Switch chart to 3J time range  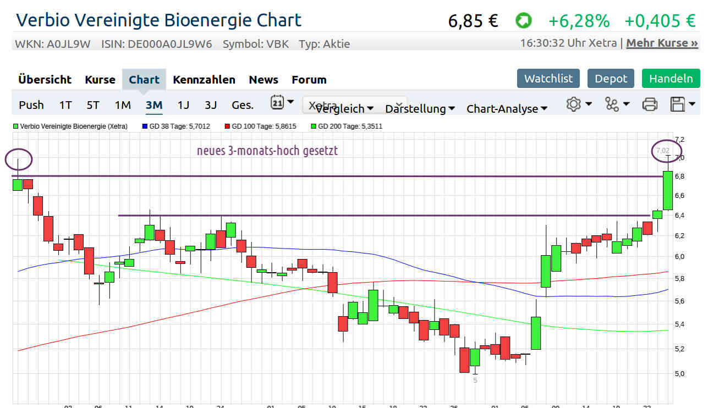[x=211, y=105]
